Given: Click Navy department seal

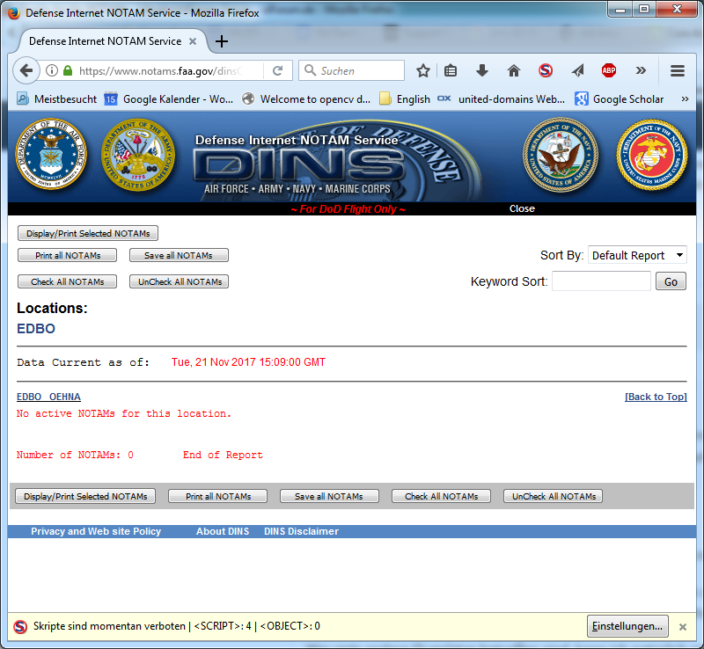Looking at the screenshot, I should click(x=561, y=155).
